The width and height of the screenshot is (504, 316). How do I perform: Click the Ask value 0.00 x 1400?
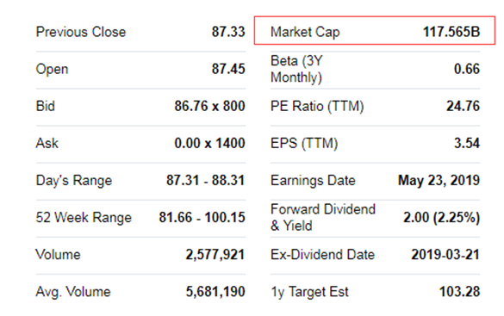pyautogui.click(x=209, y=143)
